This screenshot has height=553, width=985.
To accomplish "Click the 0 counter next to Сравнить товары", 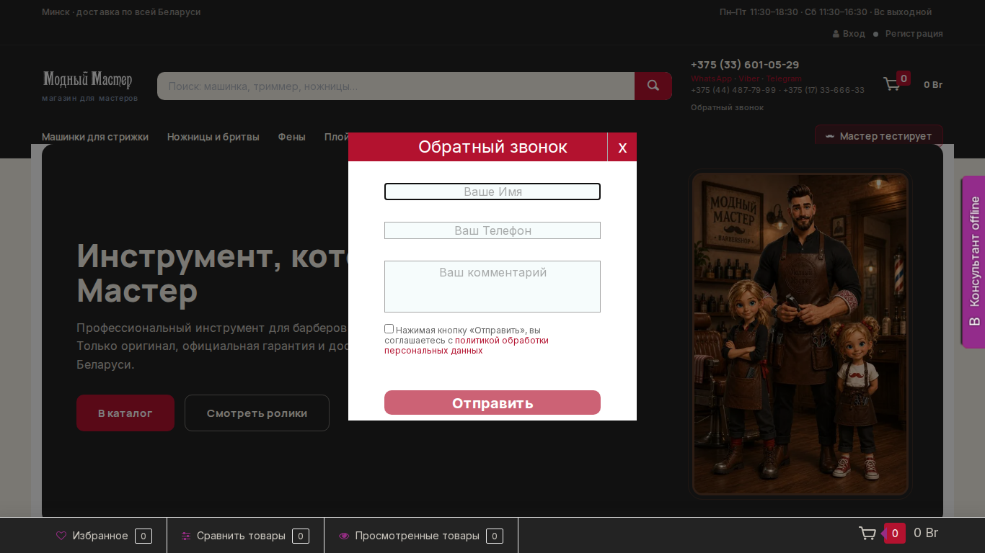I will pos(301,536).
